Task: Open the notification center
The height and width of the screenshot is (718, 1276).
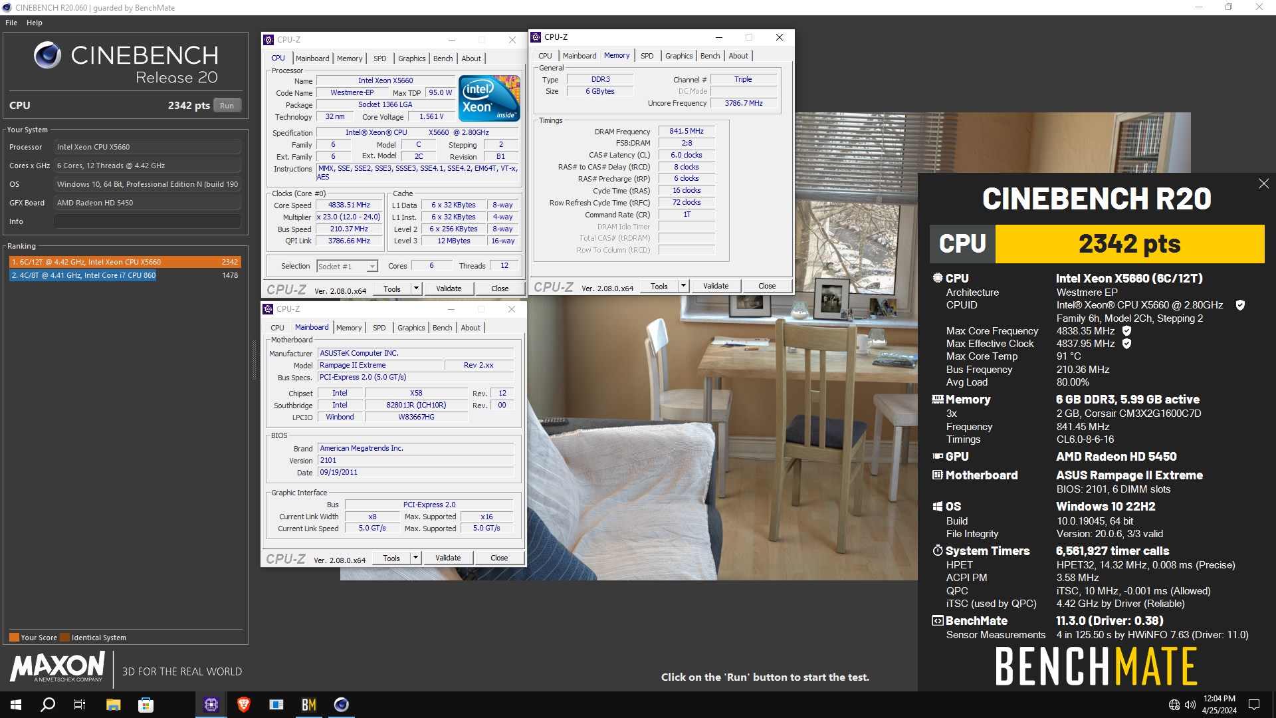Action: pyautogui.click(x=1254, y=705)
